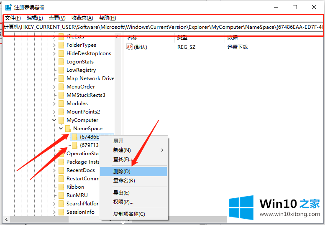Viewport: 325px width, 225px height.
Task: Open the 收藏夹(A) menu
Action: click(x=82, y=18)
